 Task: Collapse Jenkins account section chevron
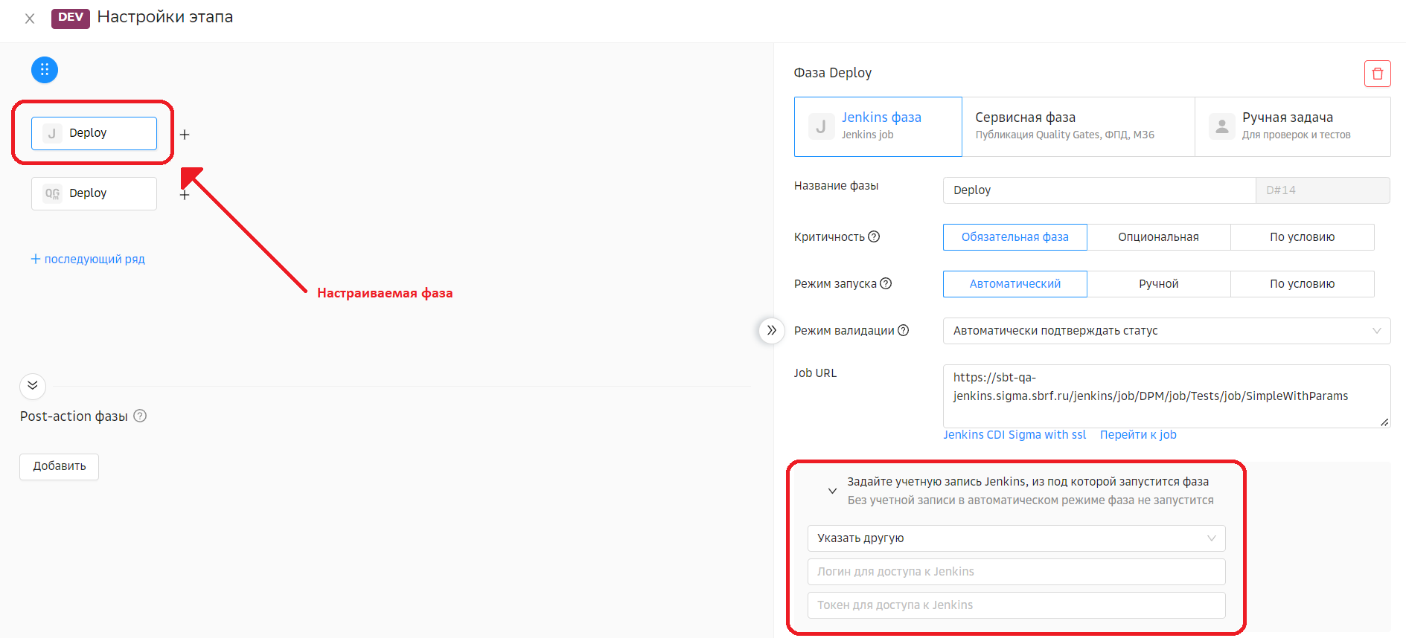(x=832, y=491)
